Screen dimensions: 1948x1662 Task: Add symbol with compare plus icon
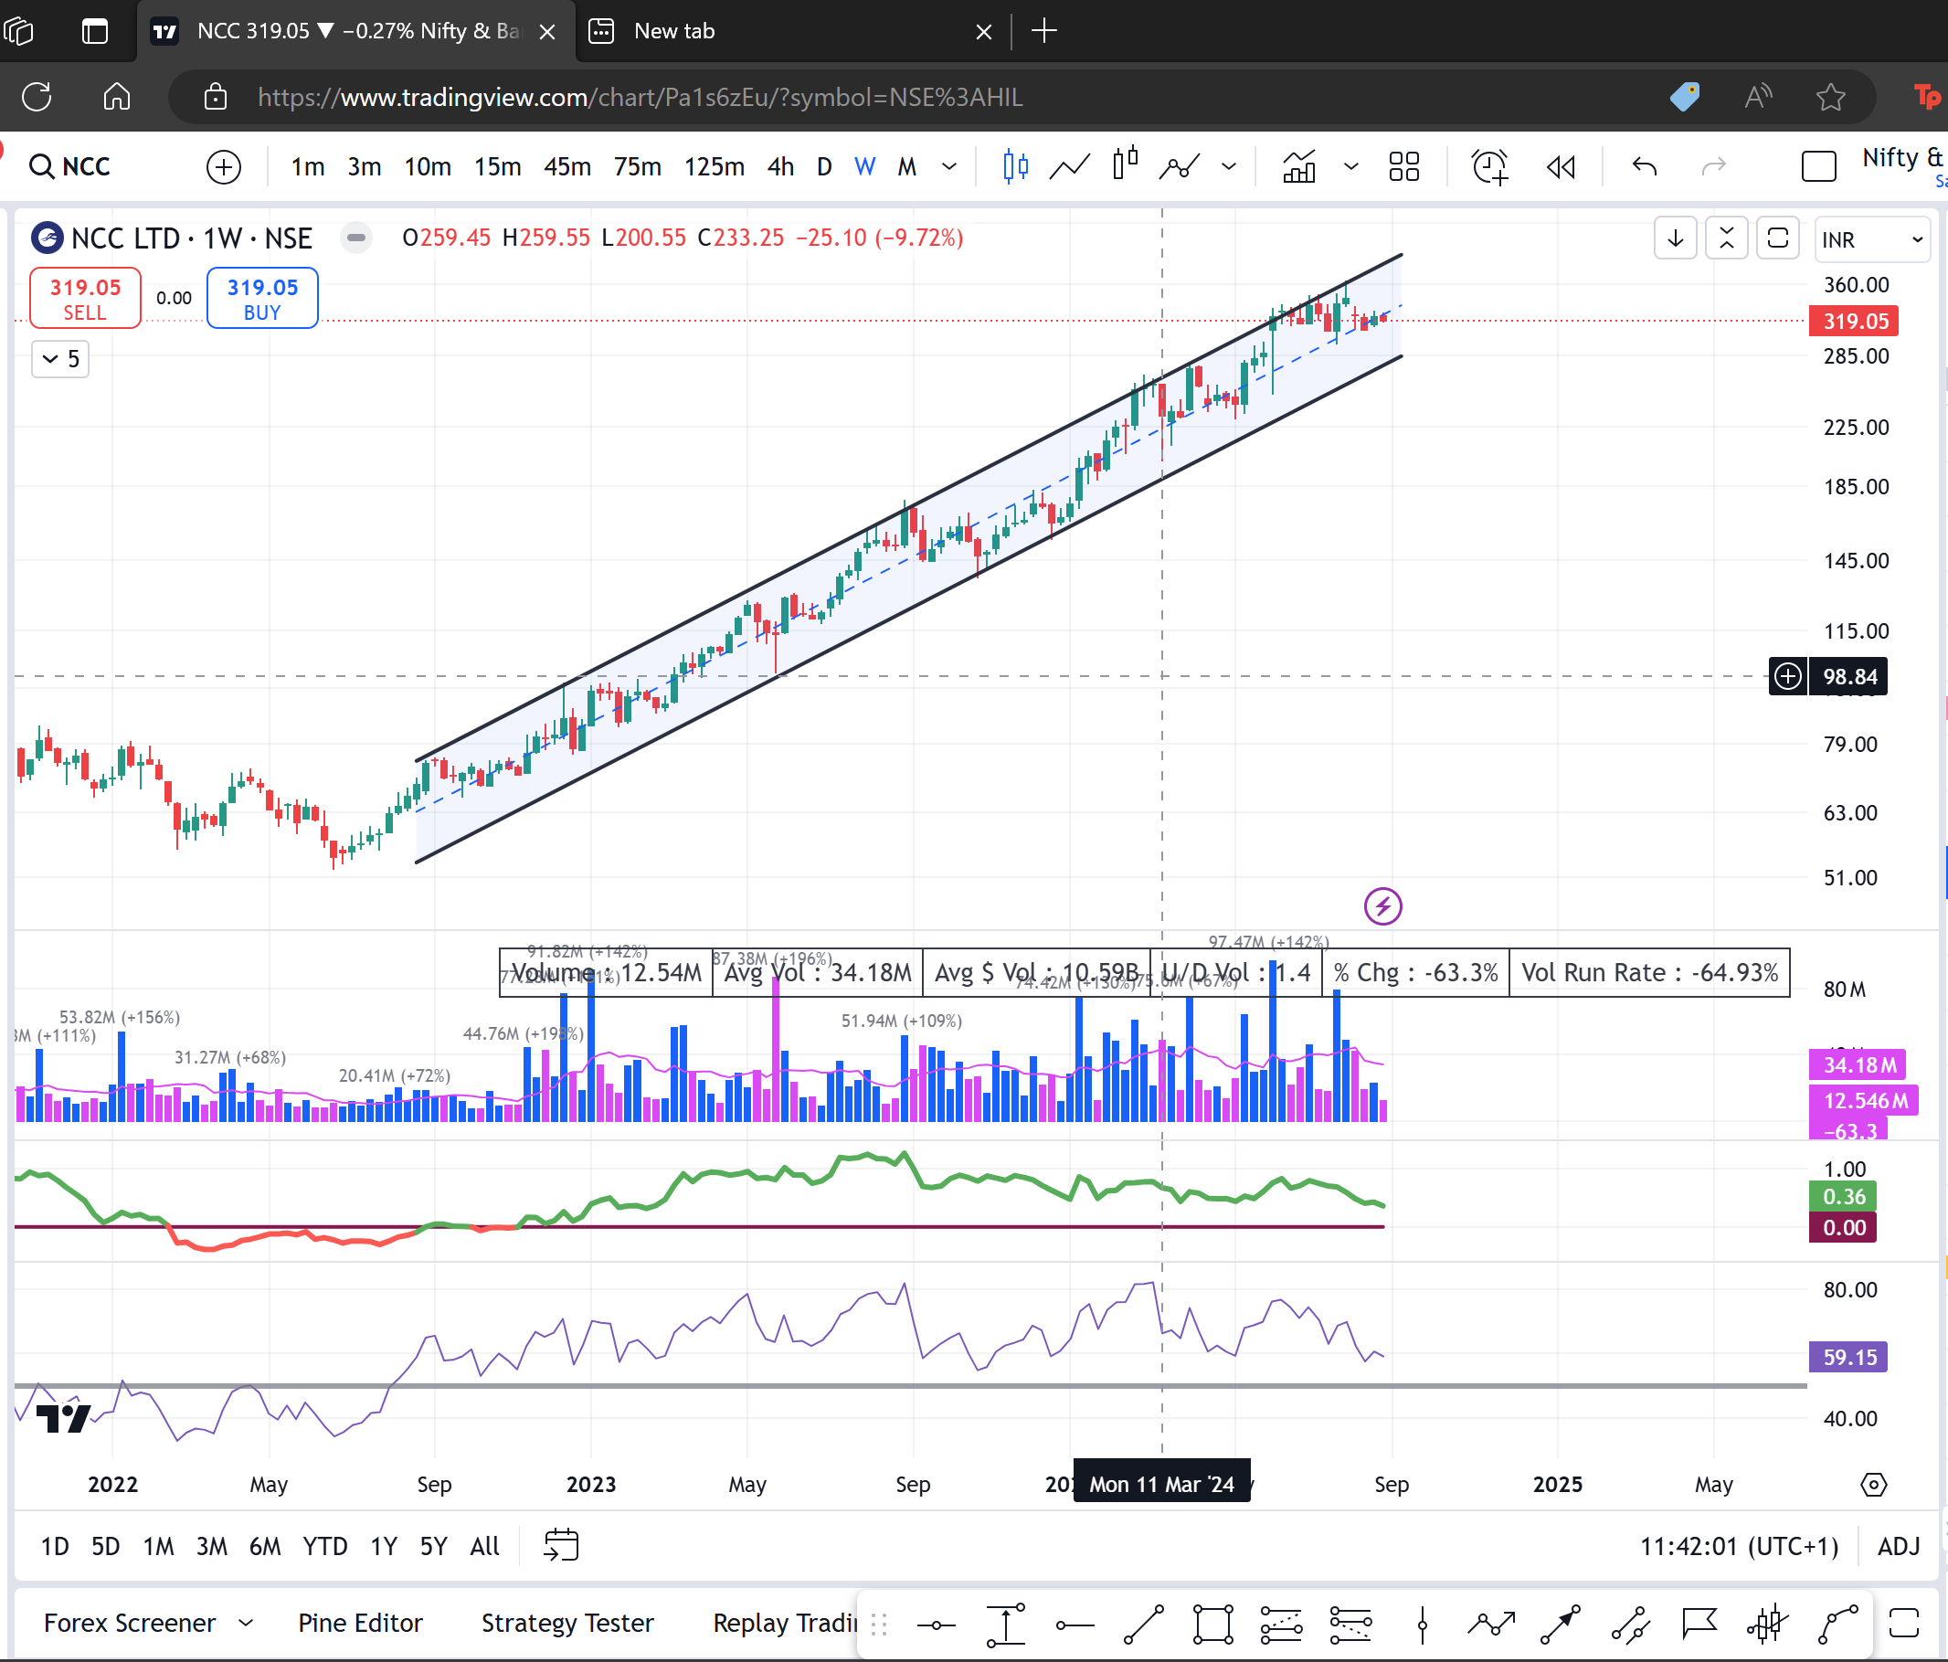(x=223, y=167)
